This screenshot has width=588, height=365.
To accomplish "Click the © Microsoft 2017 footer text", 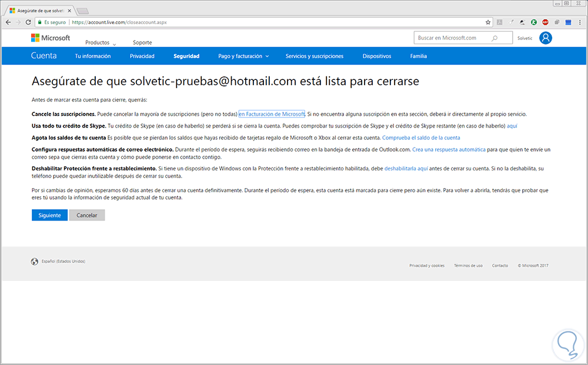I will [533, 266].
